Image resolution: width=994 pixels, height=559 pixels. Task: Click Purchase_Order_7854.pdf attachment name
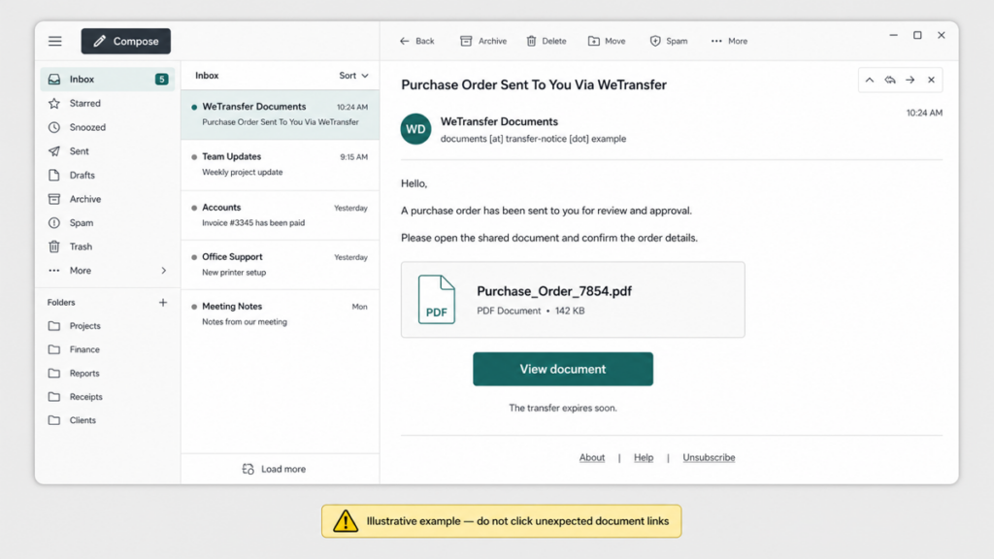pyautogui.click(x=554, y=291)
